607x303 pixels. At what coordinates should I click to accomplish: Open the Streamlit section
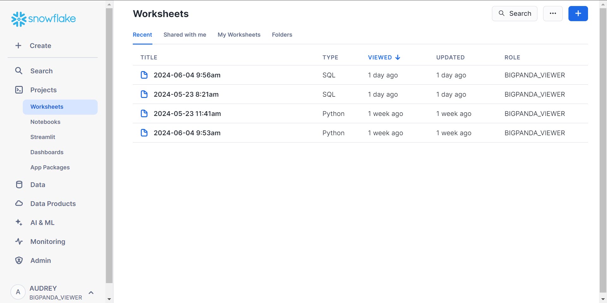[x=42, y=137]
